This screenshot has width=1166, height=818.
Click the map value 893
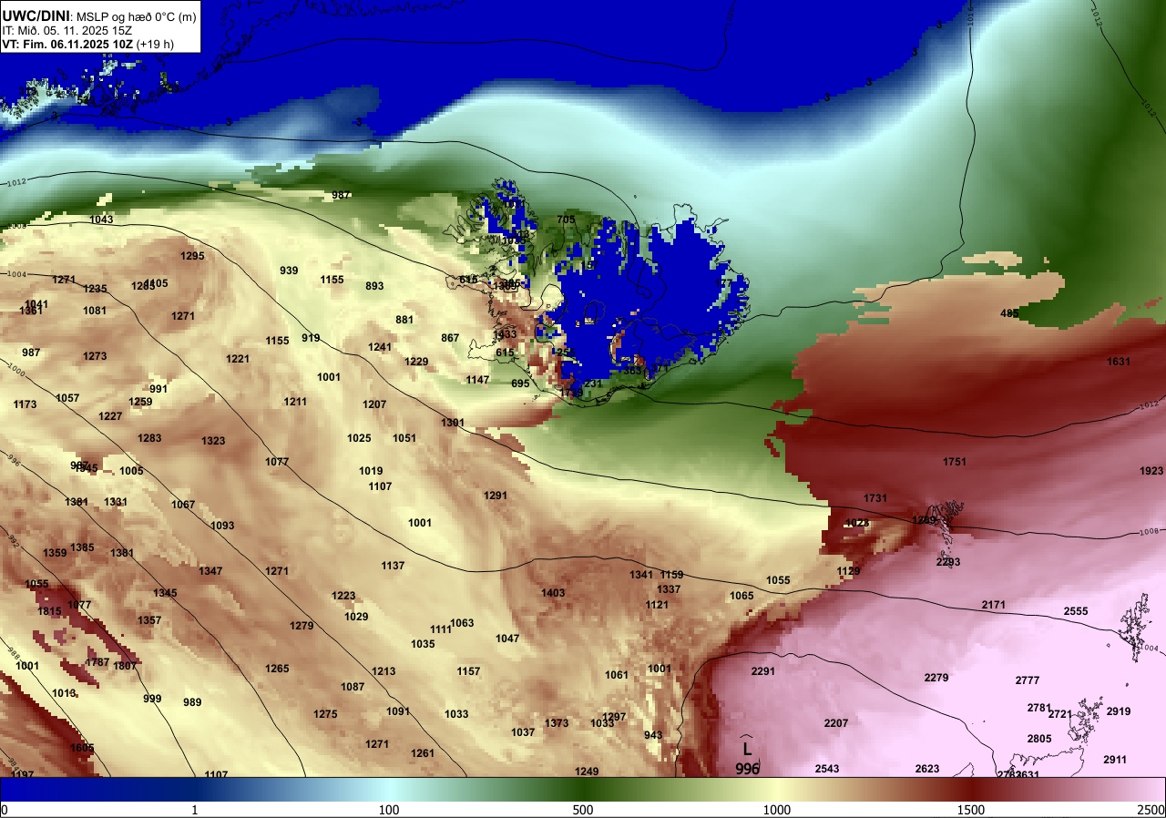coord(374,286)
